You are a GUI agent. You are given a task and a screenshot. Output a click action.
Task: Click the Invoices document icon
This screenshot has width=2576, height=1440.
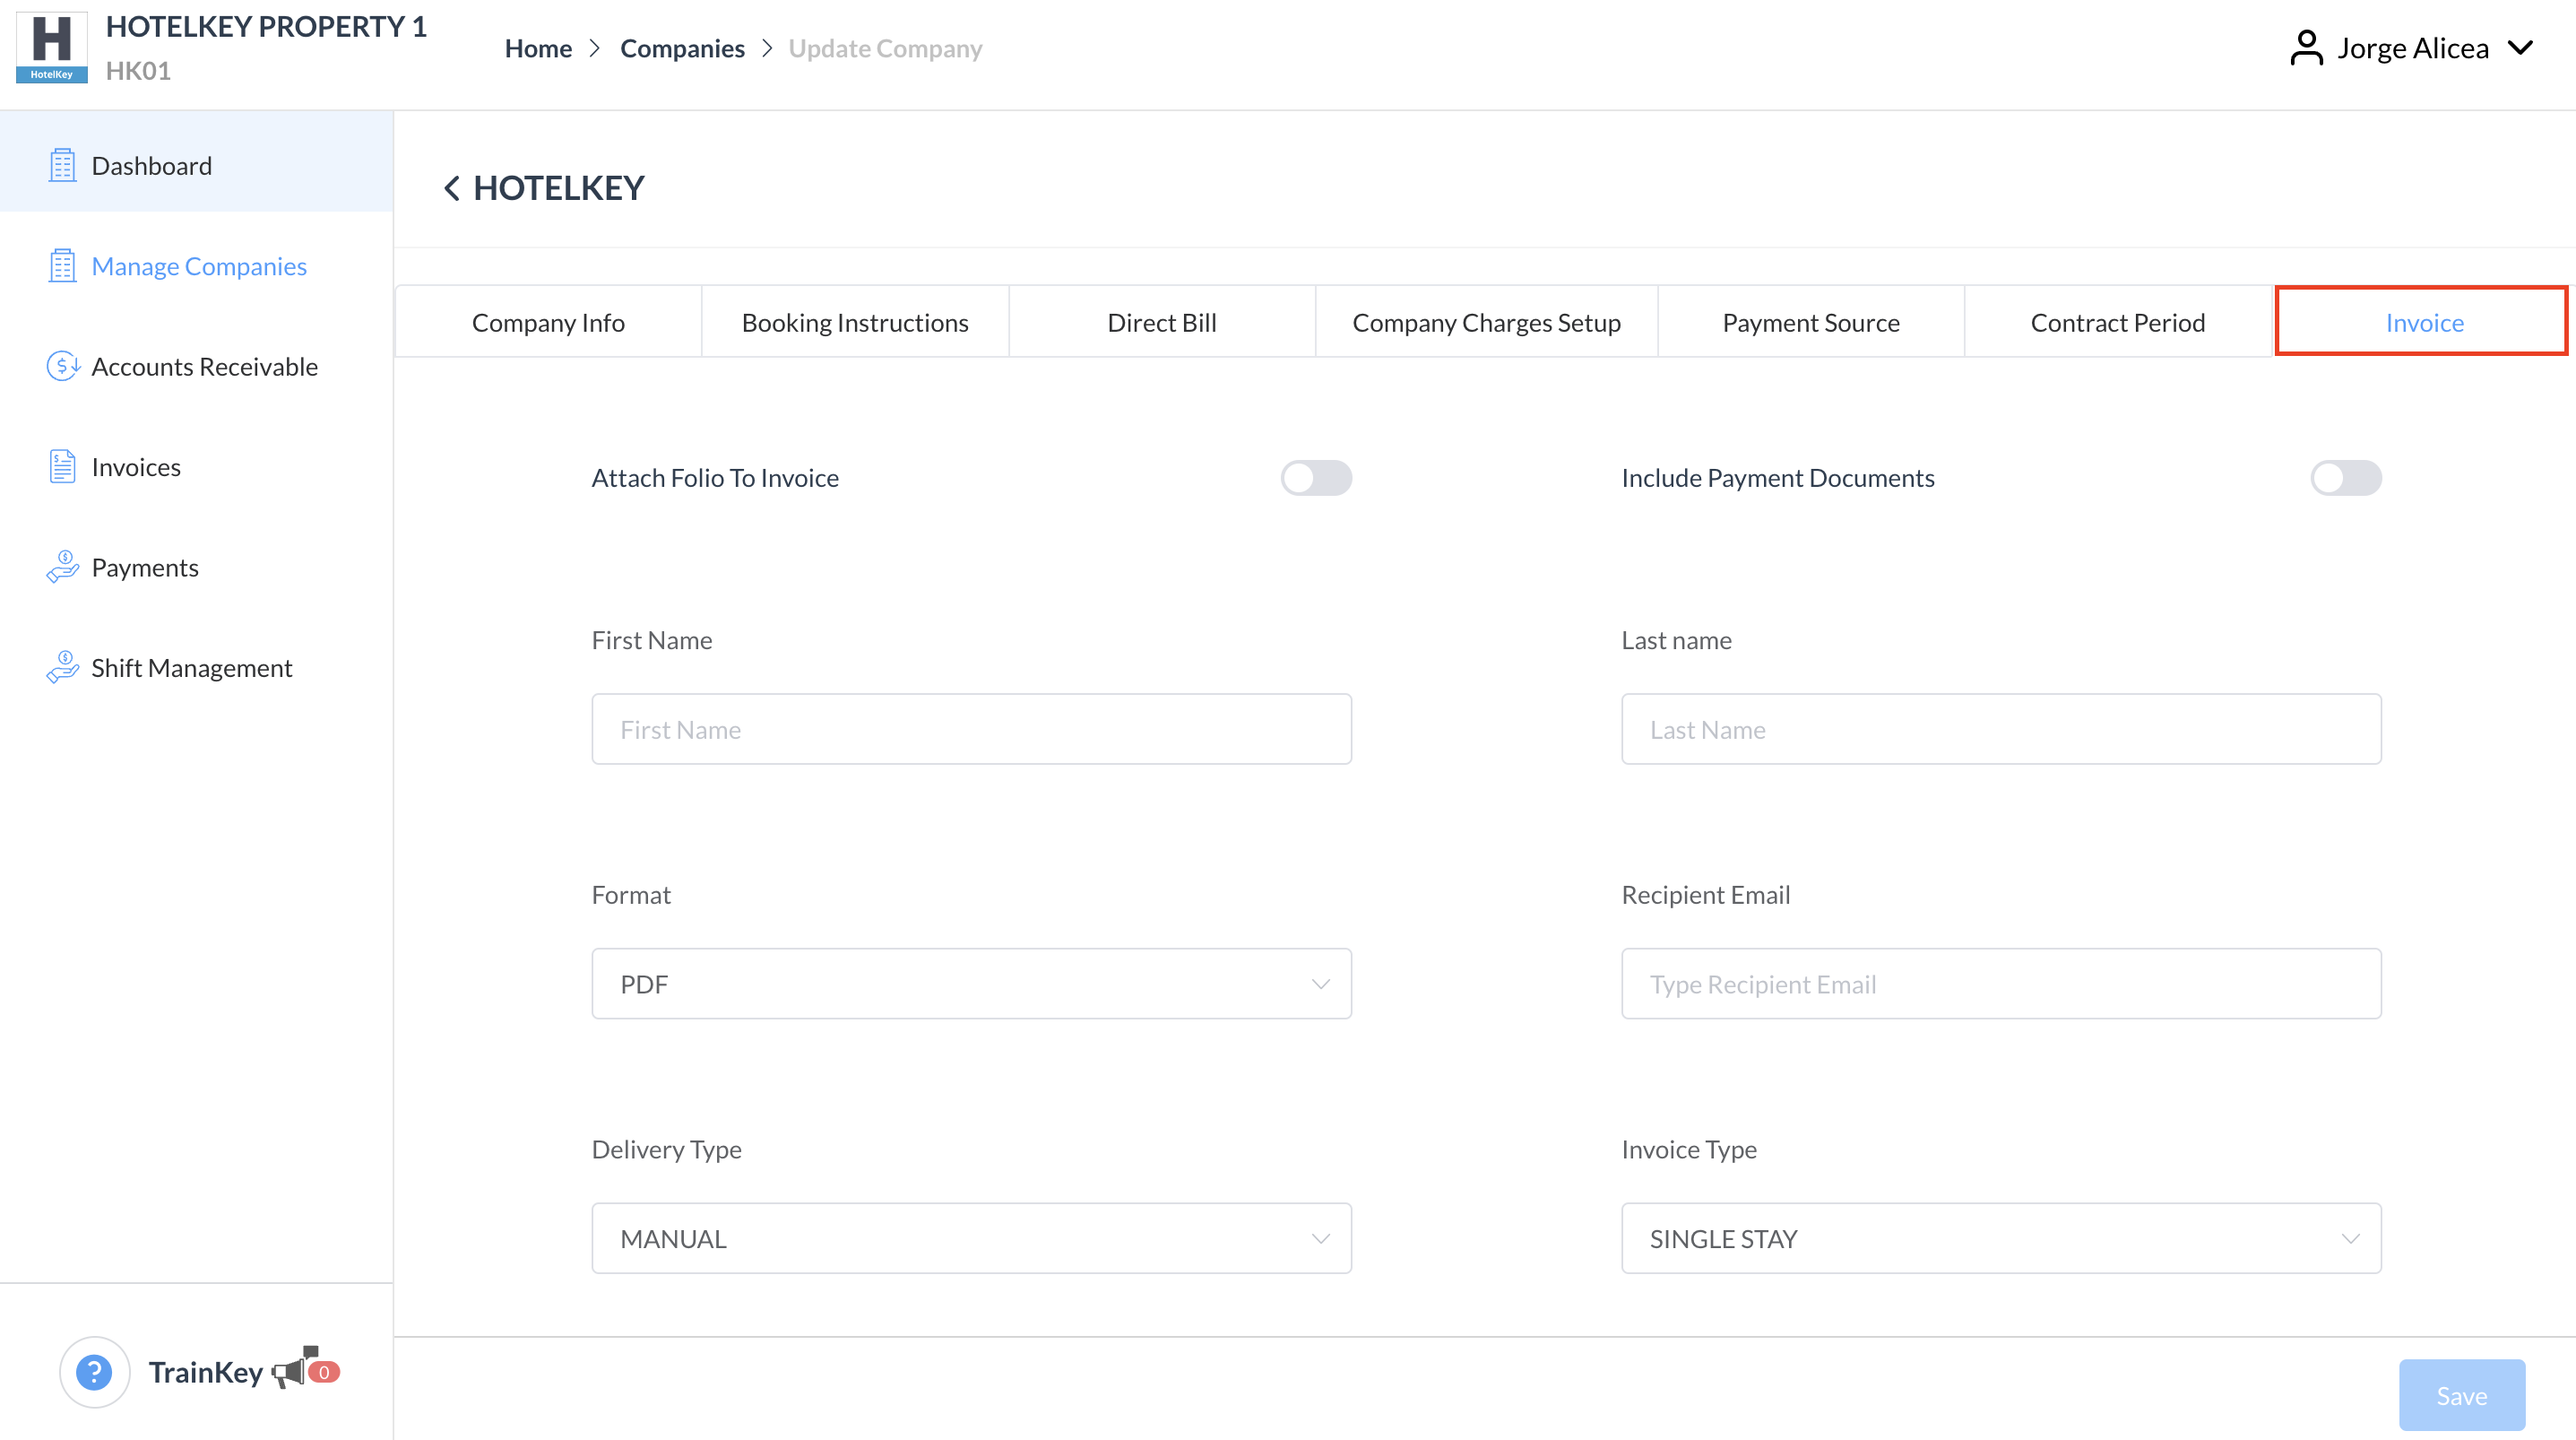tap(62, 466)
